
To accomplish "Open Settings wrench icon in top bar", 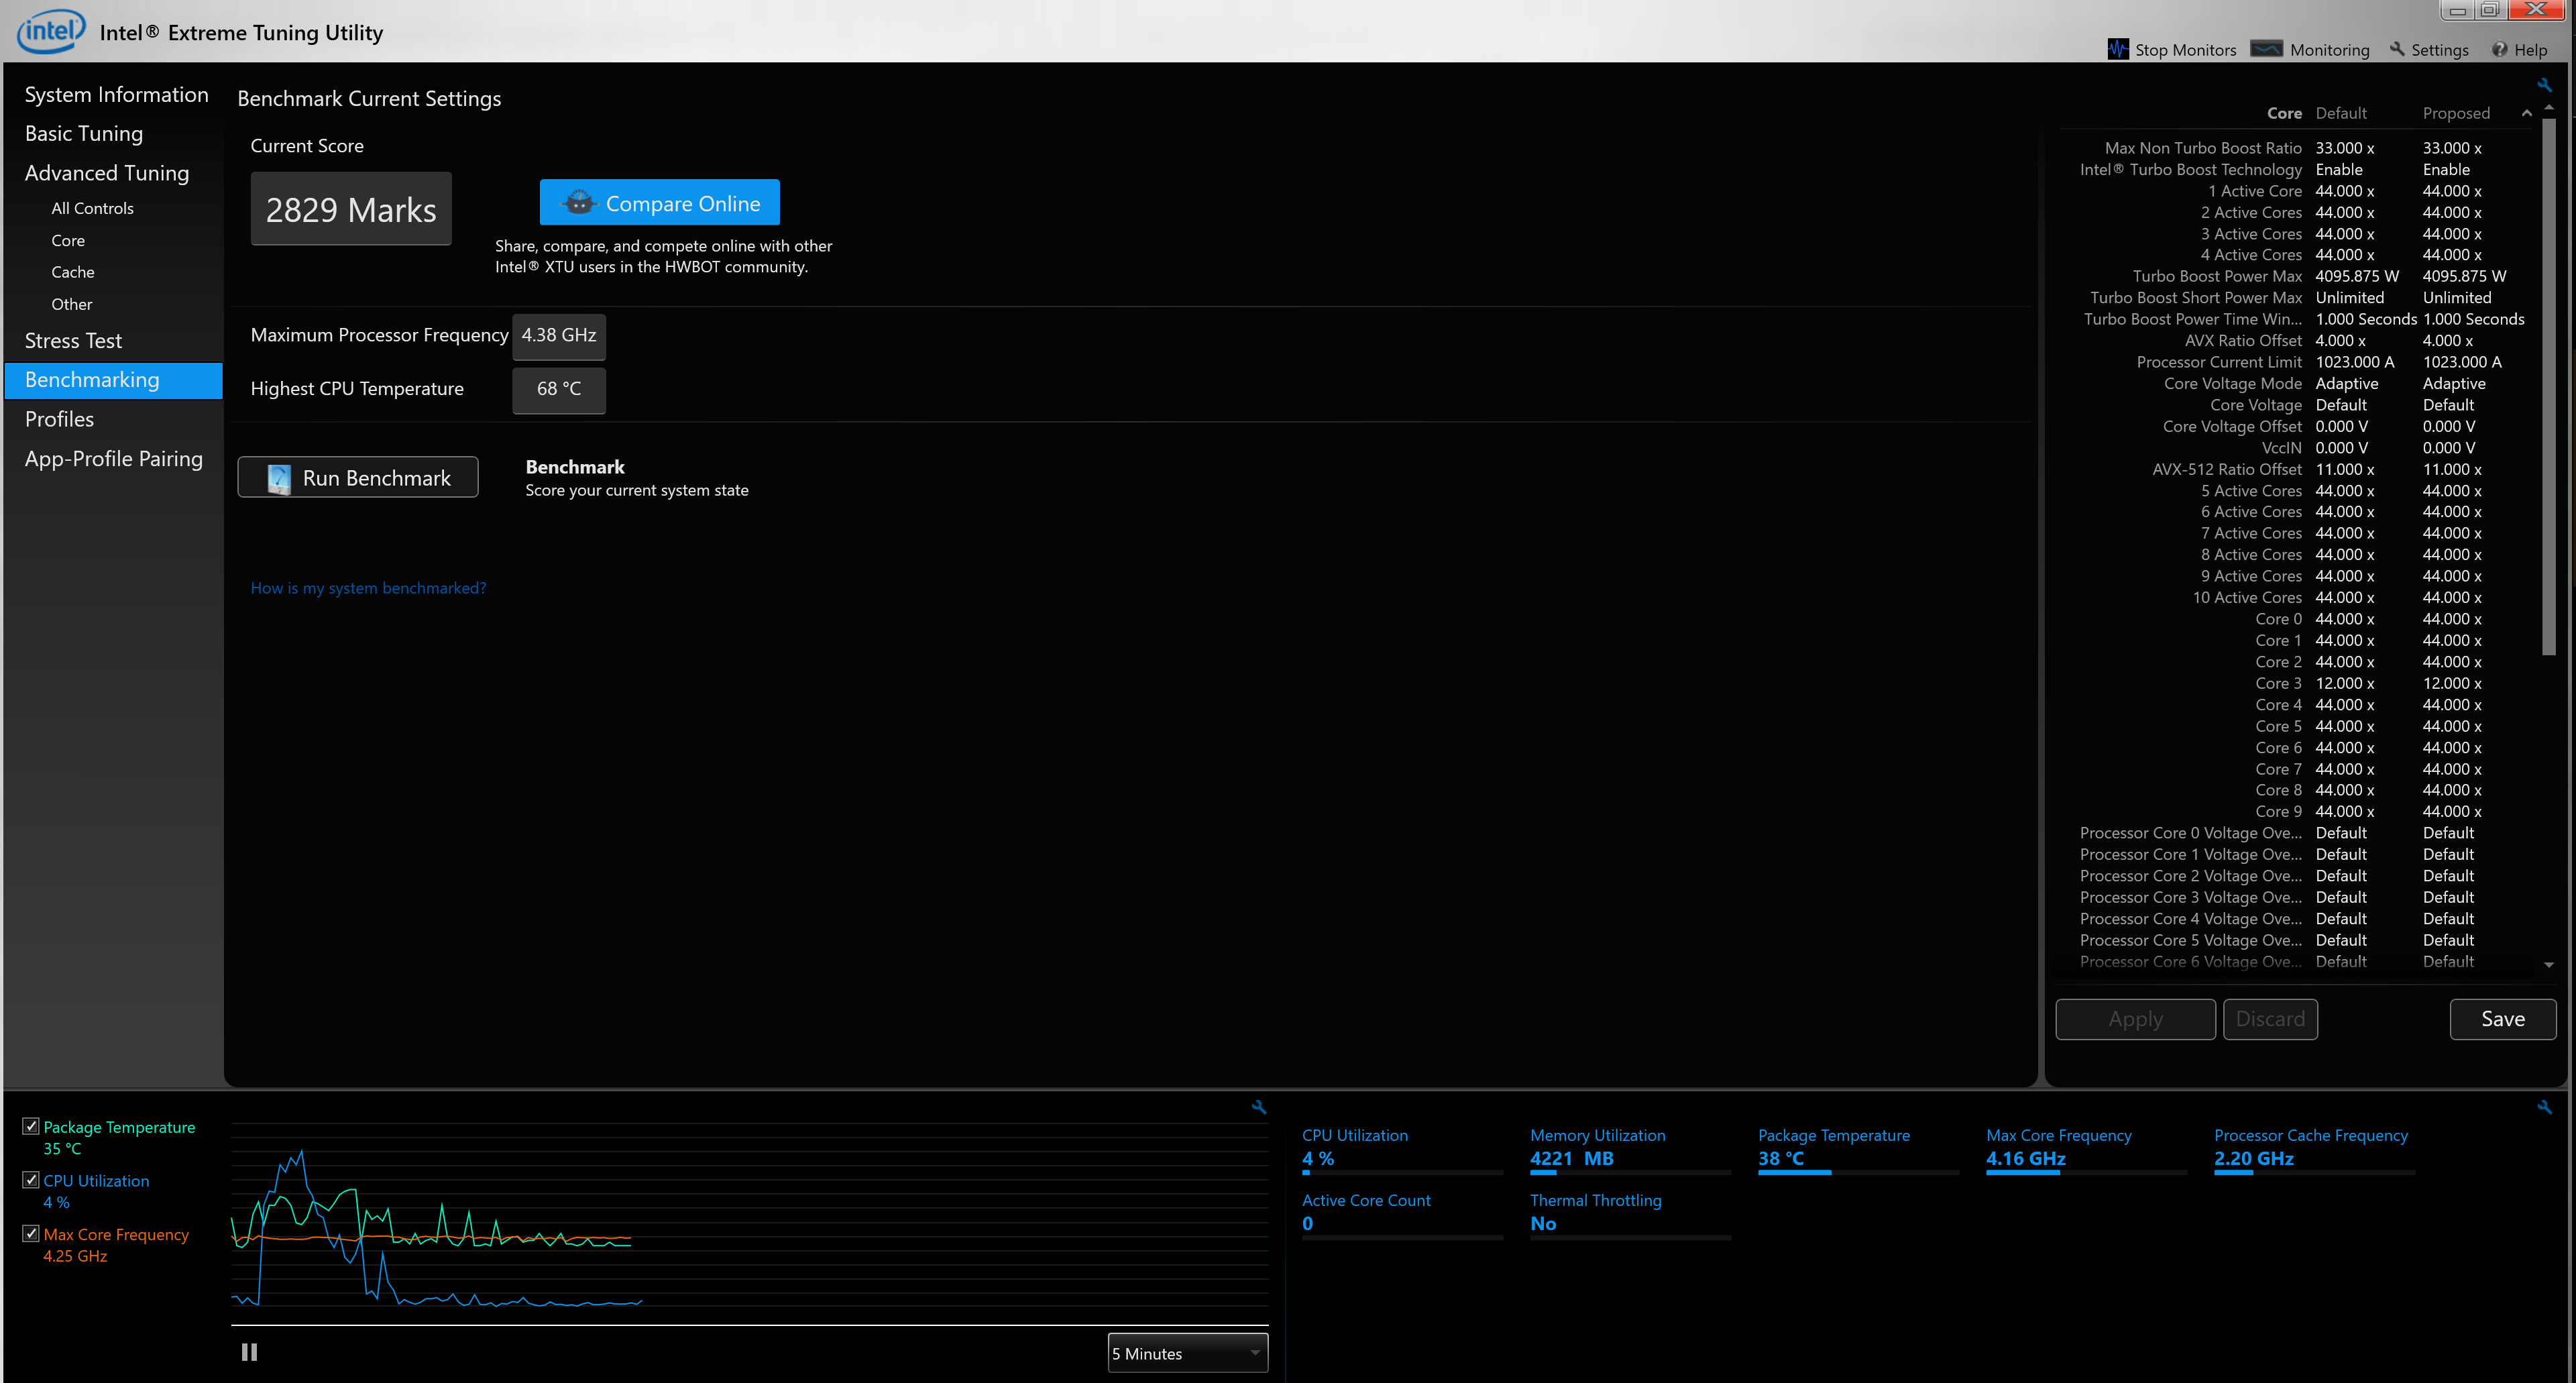I will tap(2397, 49).
